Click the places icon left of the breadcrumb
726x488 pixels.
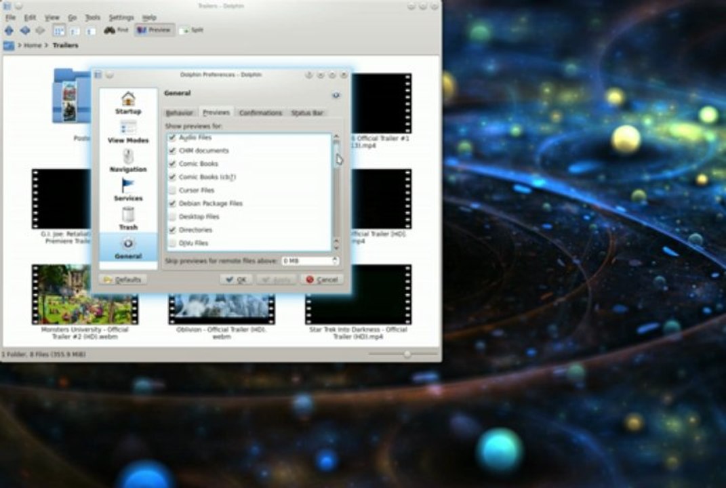(9, 45)
